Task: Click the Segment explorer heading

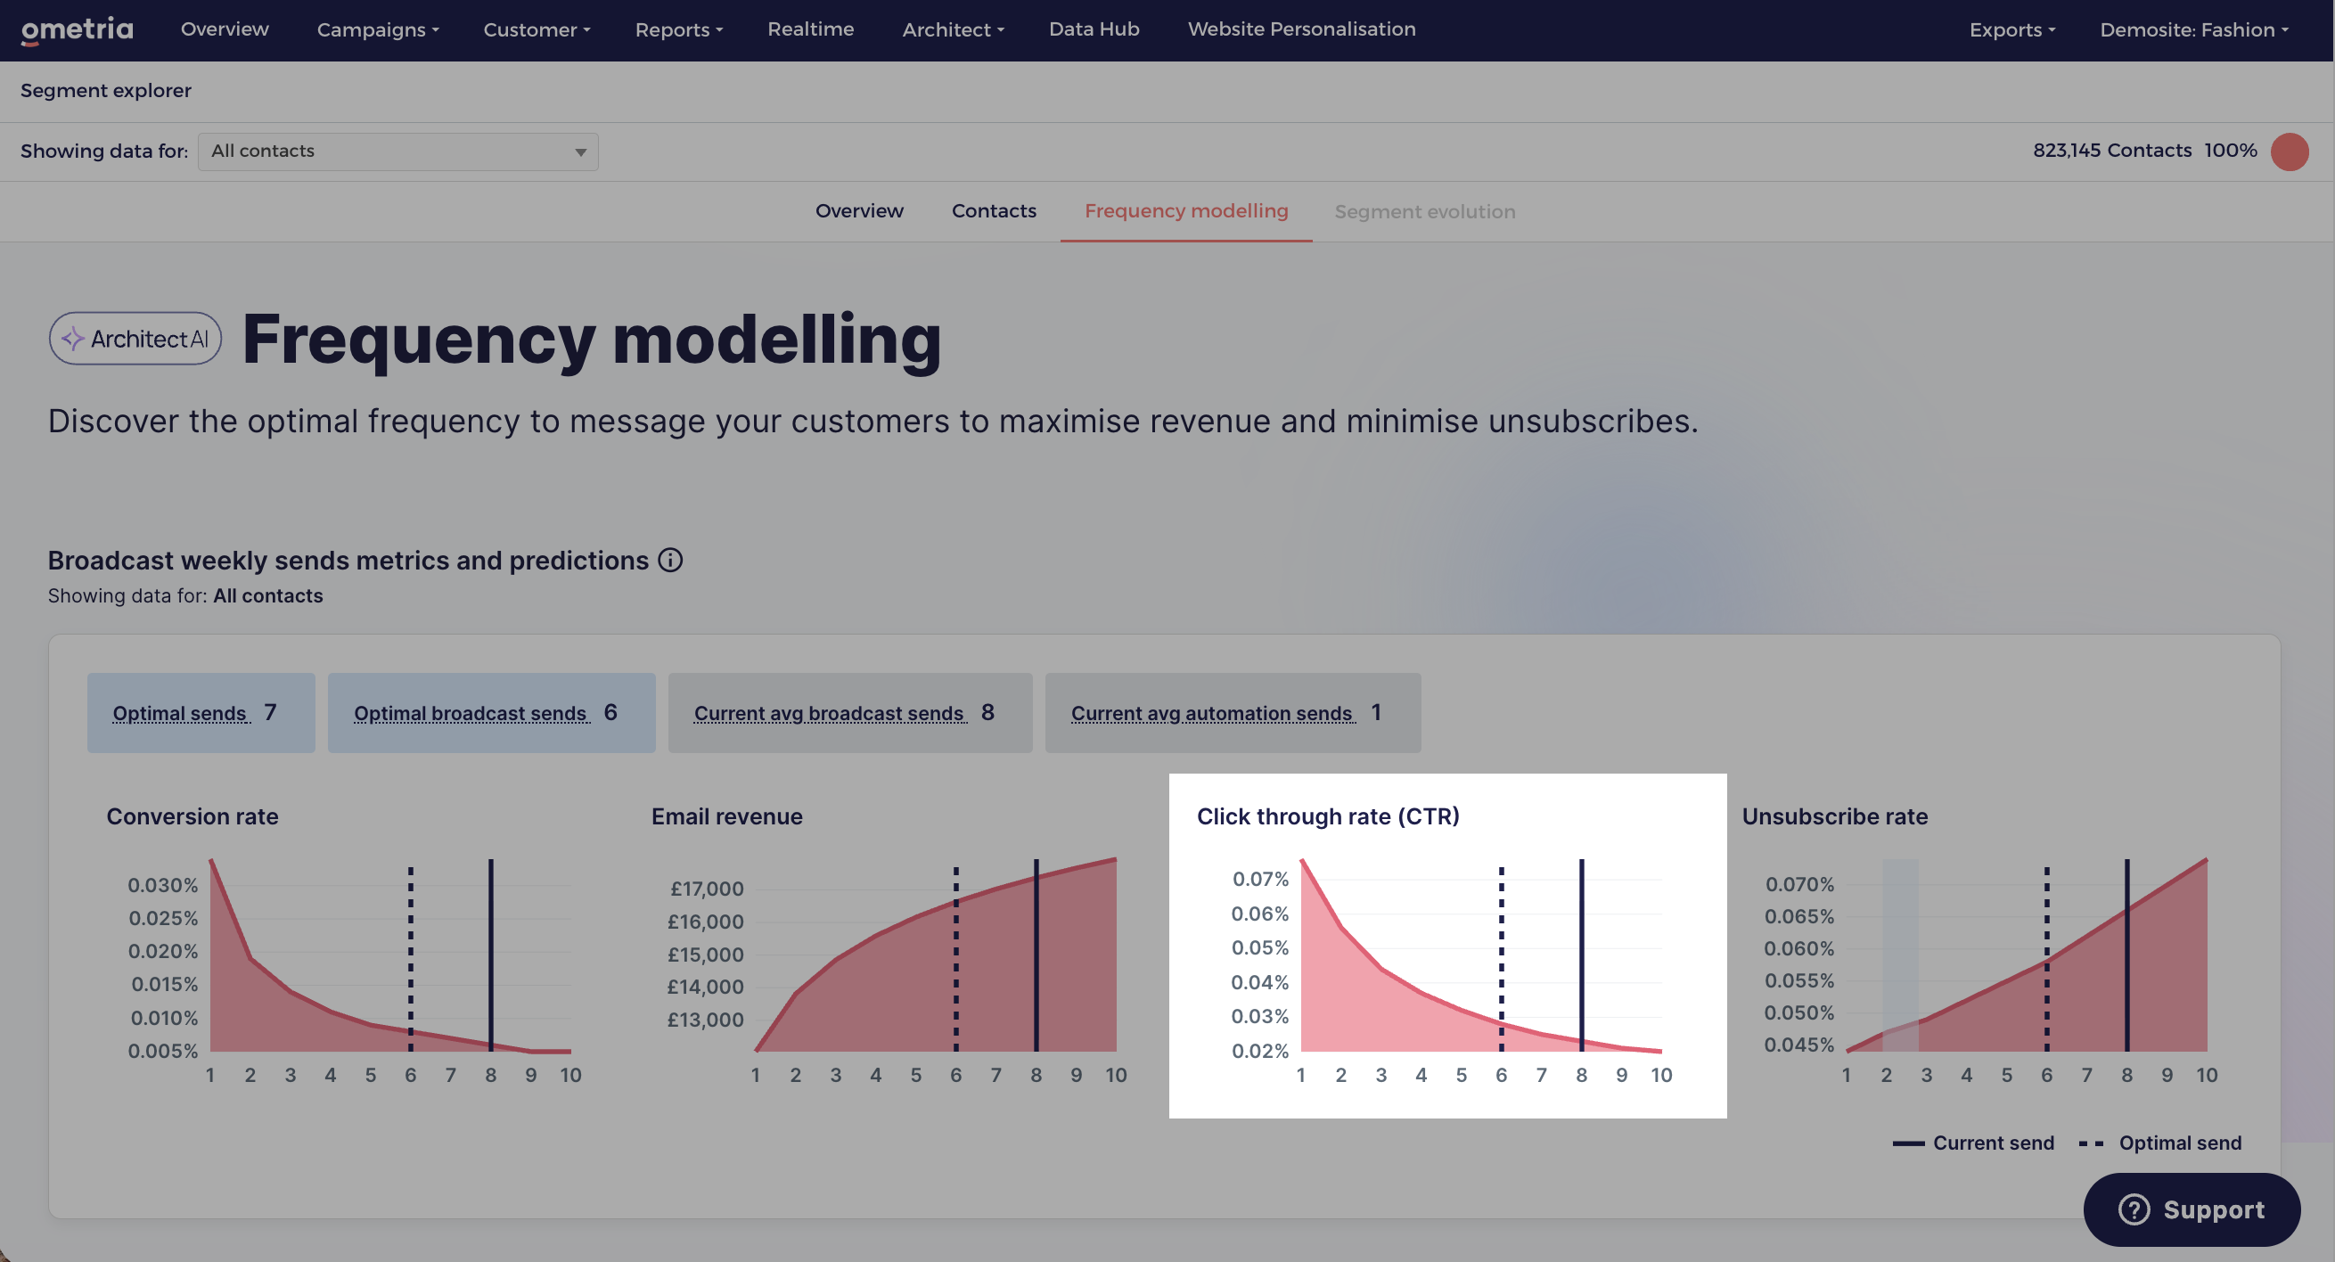Action: (x=106, y=91)
